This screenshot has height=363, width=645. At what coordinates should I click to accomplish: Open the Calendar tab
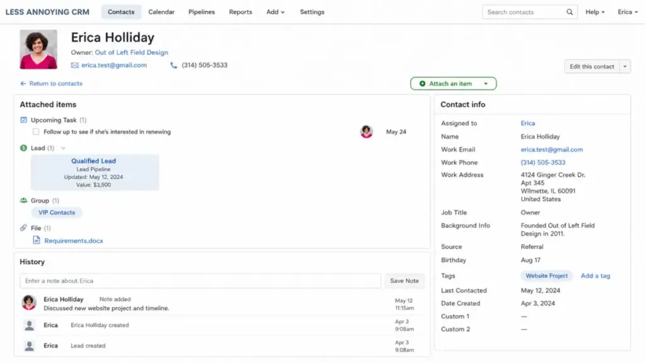(x=161, y=12)
